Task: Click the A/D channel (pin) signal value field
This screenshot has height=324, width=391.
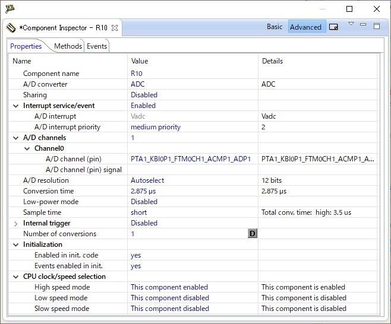Action: 193,170
